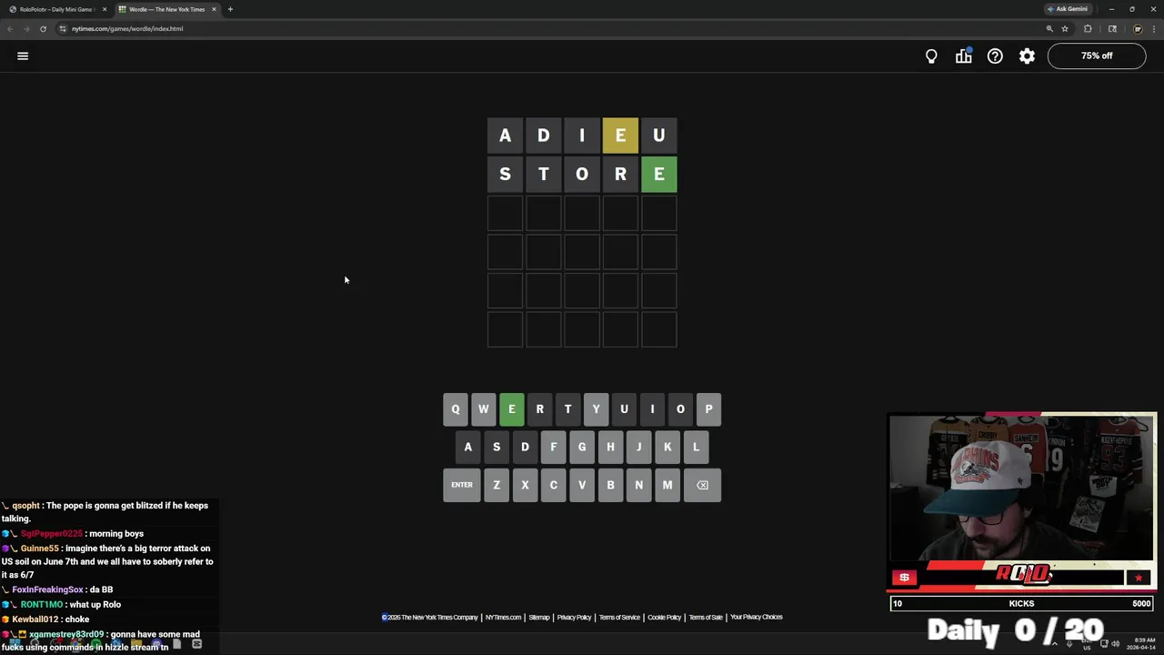Open the browser extensions puzzle icon
1164x655 pixels.
click(x=1088, y=28)
